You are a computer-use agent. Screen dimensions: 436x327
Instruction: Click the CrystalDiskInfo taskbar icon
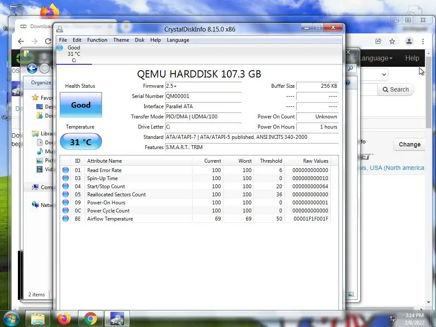(117, 318)
